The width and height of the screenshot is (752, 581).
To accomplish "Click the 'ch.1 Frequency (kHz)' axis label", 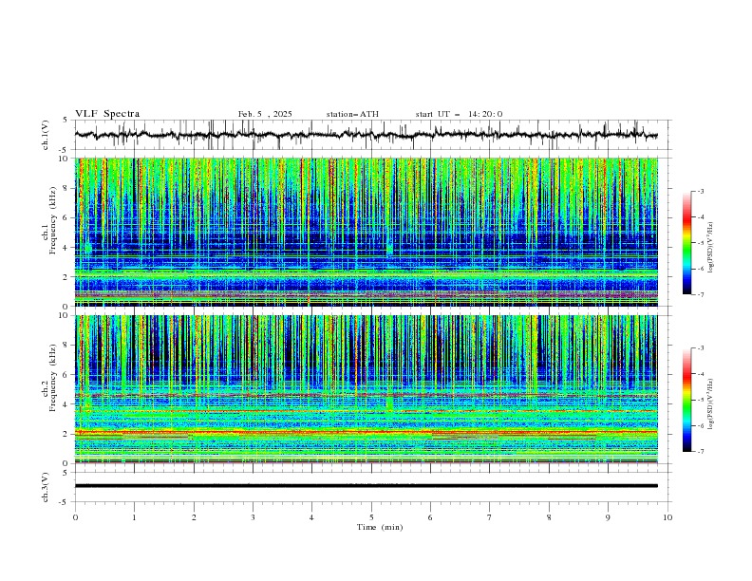I will point(49,220).
